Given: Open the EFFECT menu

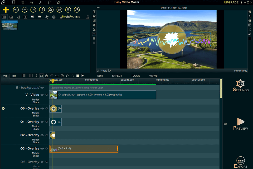Looking at the screenshot, I should (x=117, y=76).
